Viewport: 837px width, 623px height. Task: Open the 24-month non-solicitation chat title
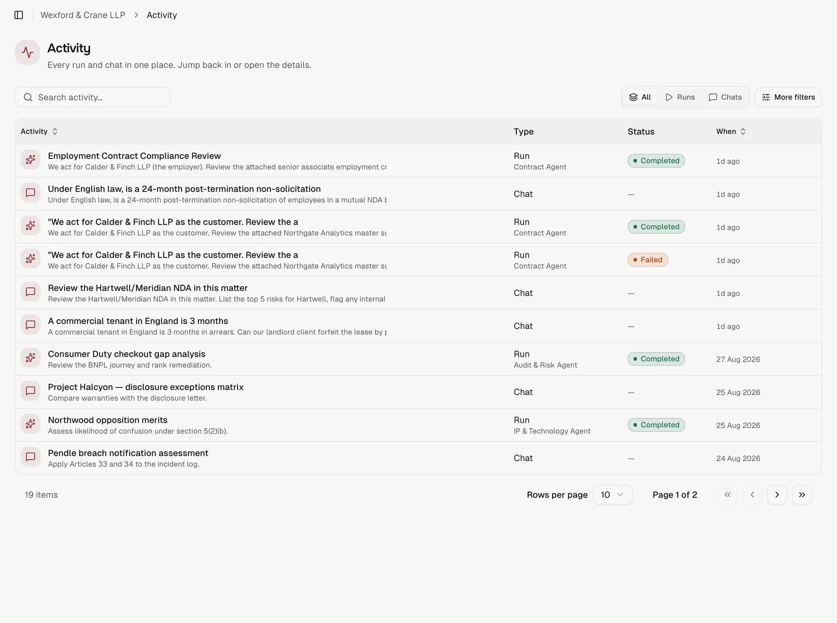[x=184, y=189]
